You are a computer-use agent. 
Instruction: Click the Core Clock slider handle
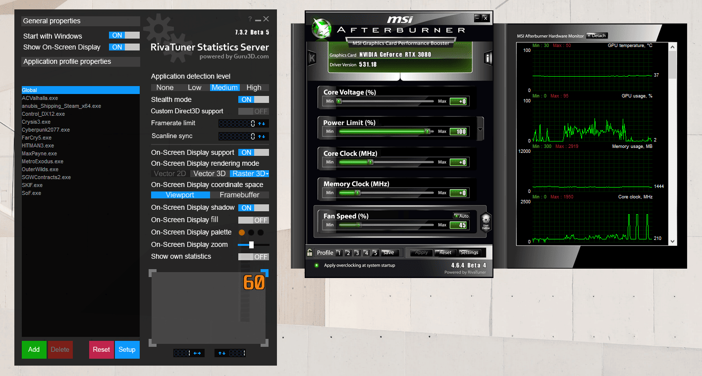[370, 162]
